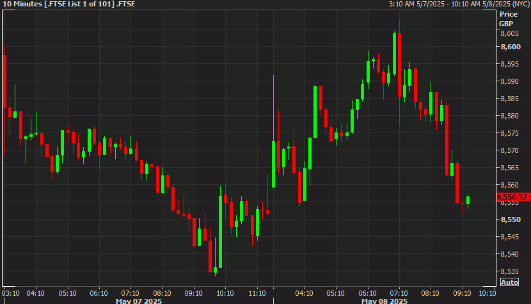Click the red 8,556.57 last price tag
Screen dimensions: 531x304
coord(512,197)
